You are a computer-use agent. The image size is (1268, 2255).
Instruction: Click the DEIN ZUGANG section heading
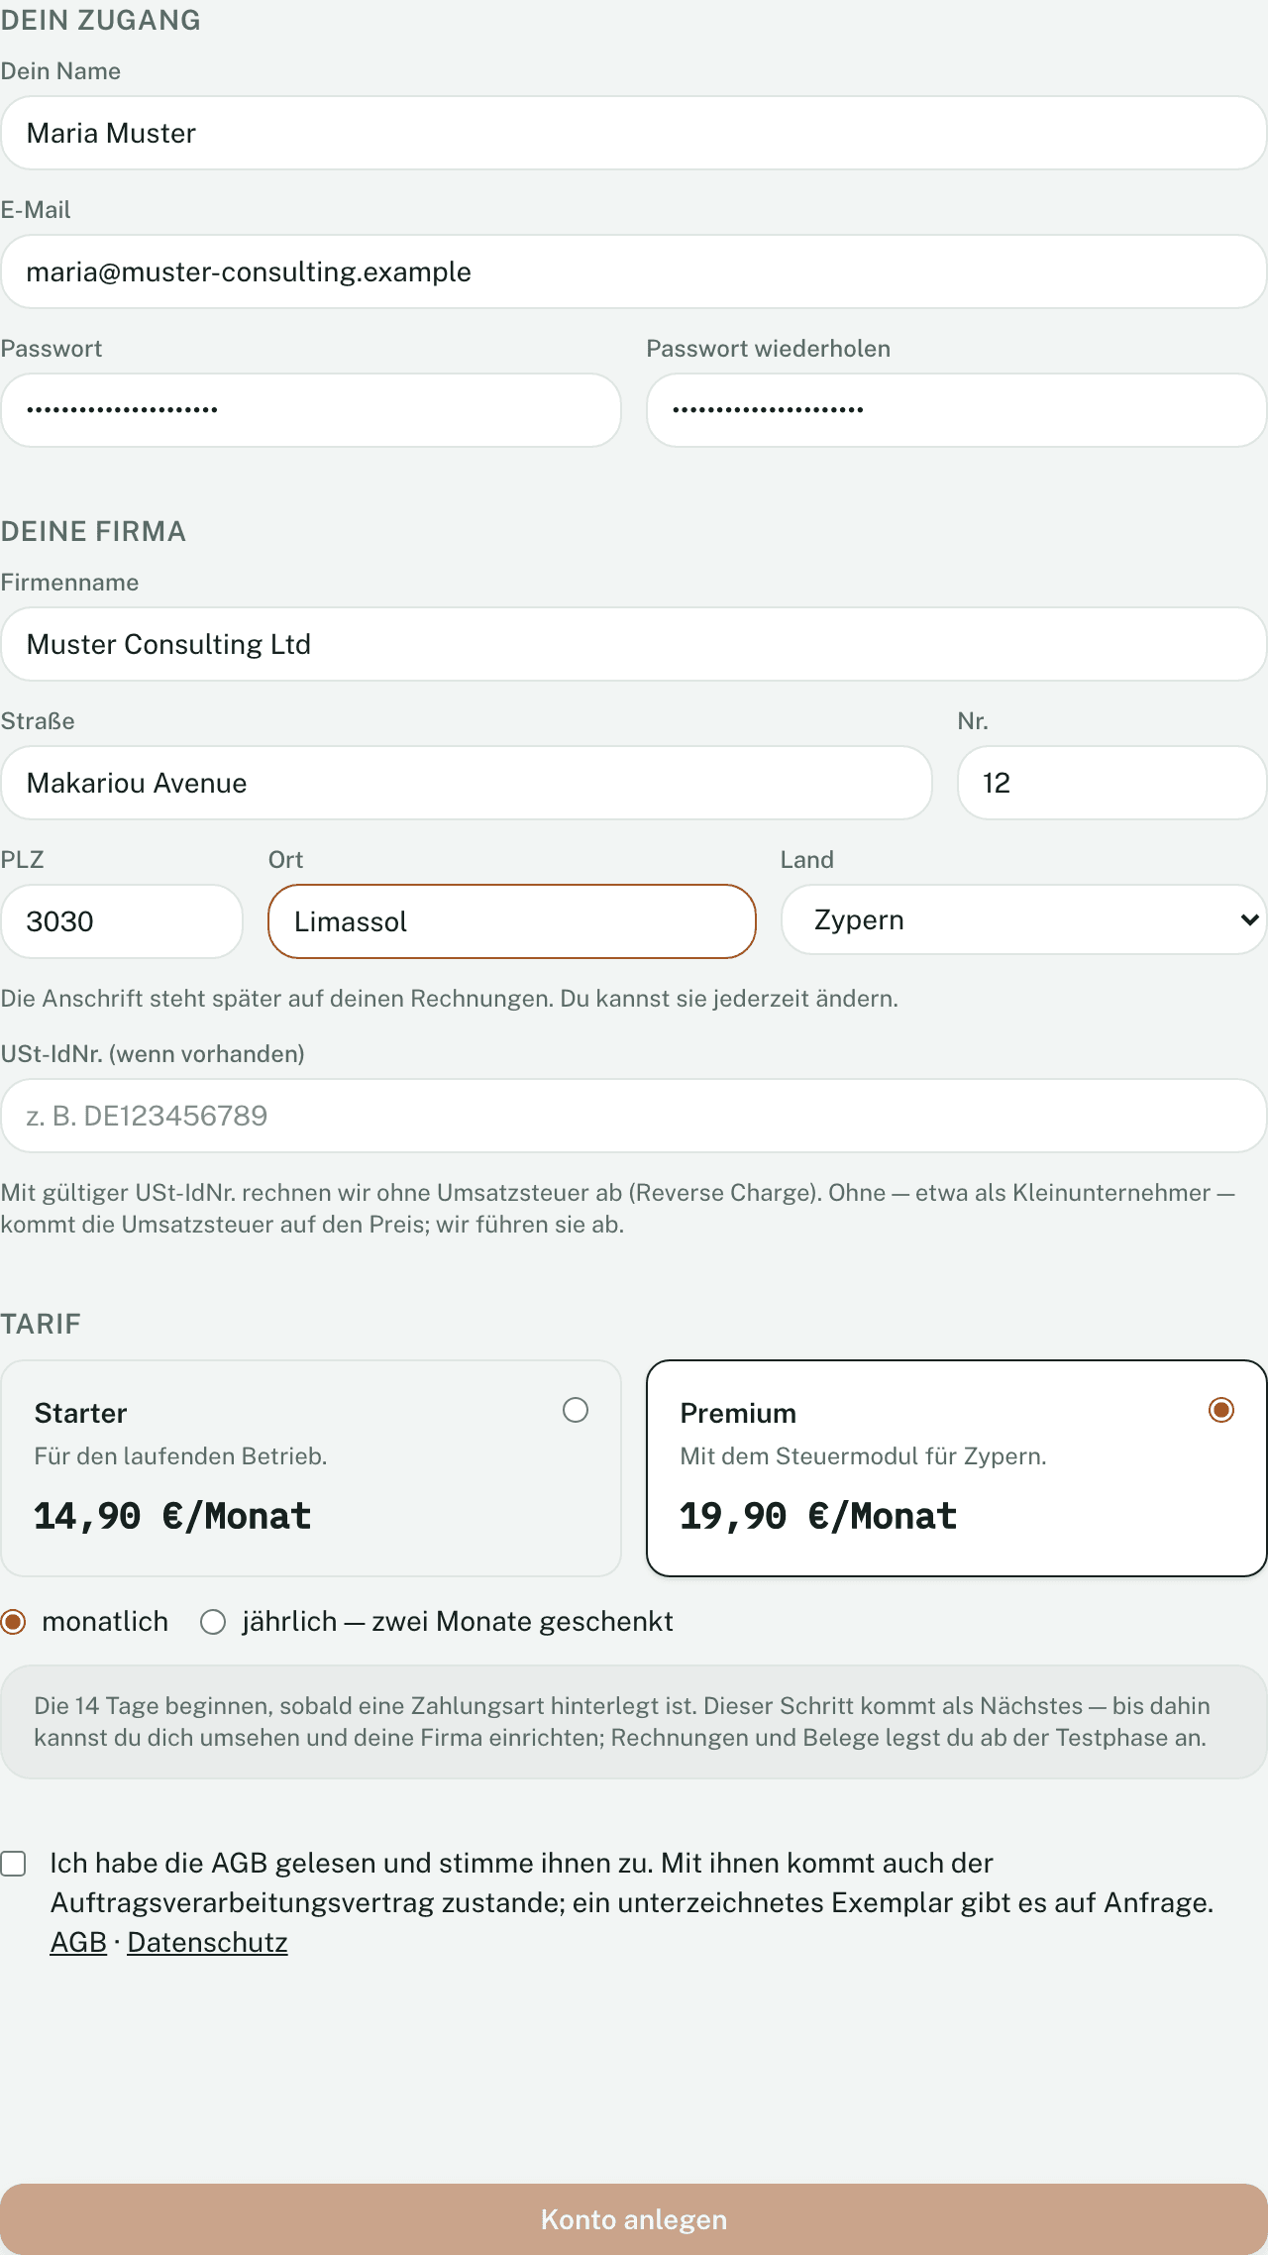coord(100,20)
